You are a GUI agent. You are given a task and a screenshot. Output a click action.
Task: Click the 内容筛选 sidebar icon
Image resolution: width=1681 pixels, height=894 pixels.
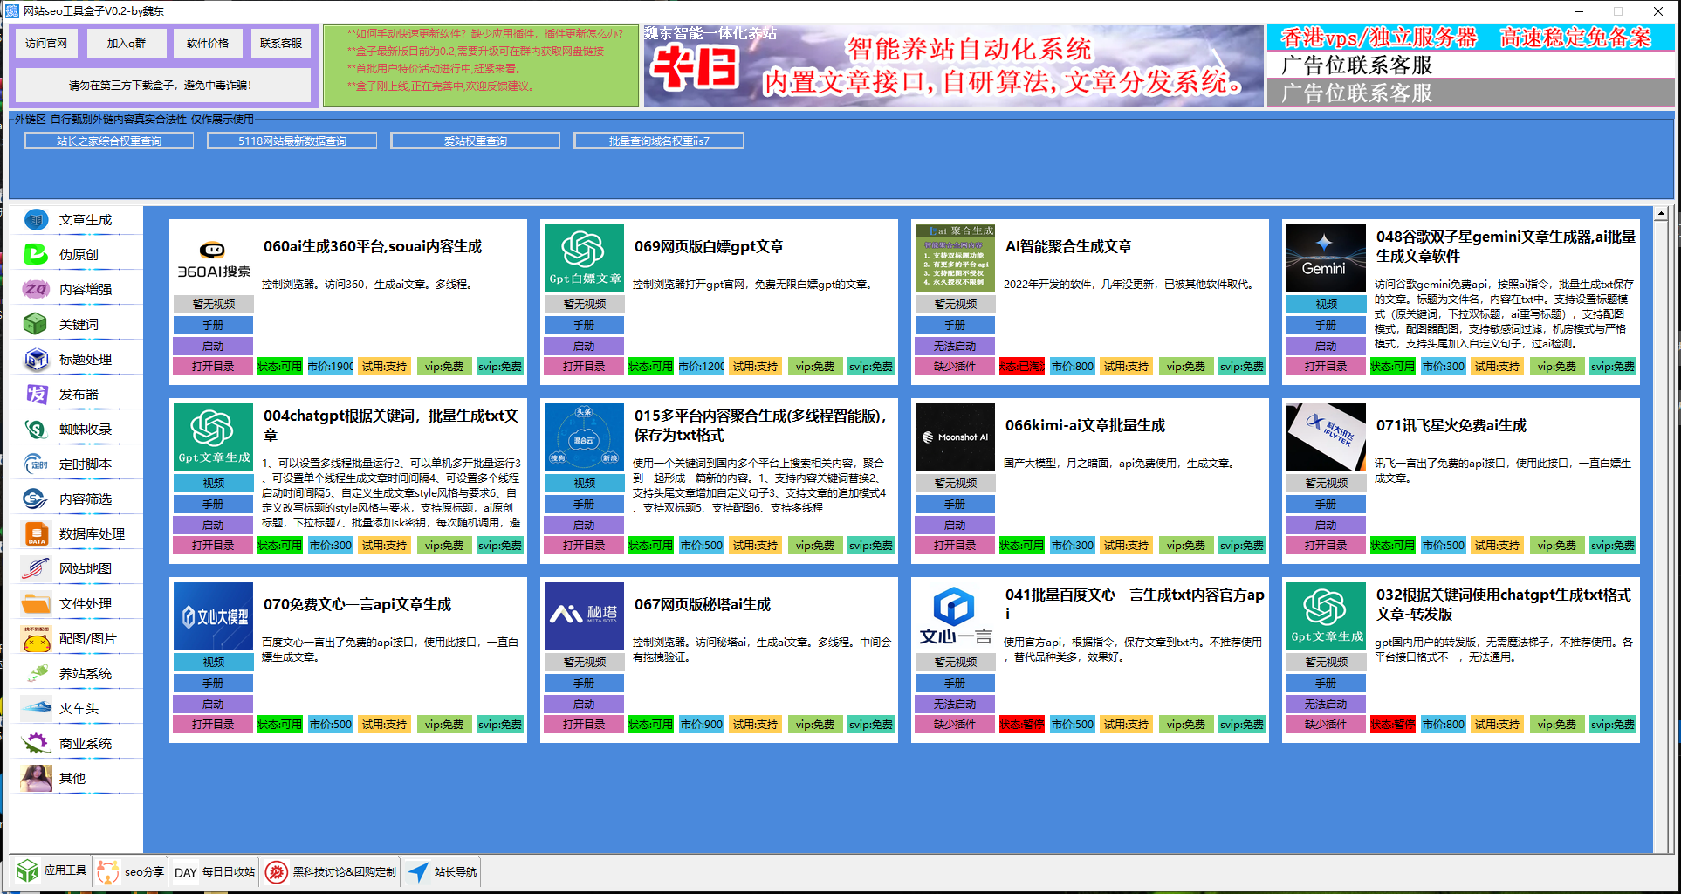pos(36,499)
